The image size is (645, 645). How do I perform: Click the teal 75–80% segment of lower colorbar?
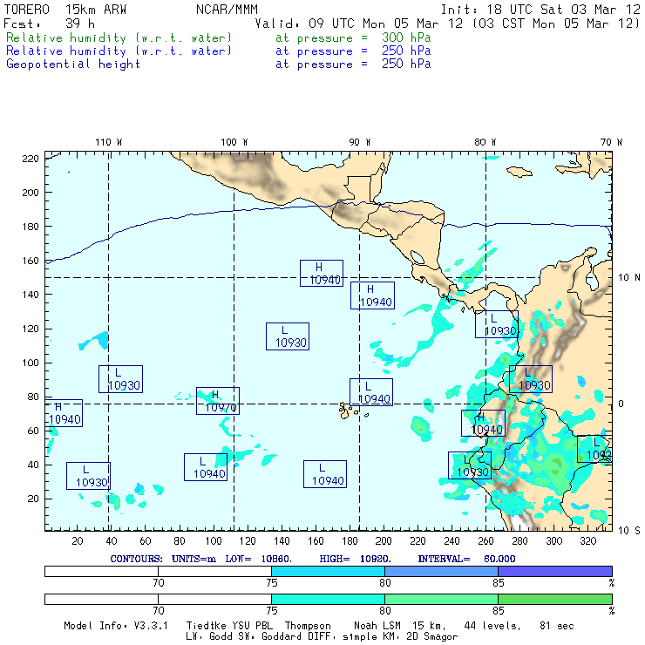328,599
